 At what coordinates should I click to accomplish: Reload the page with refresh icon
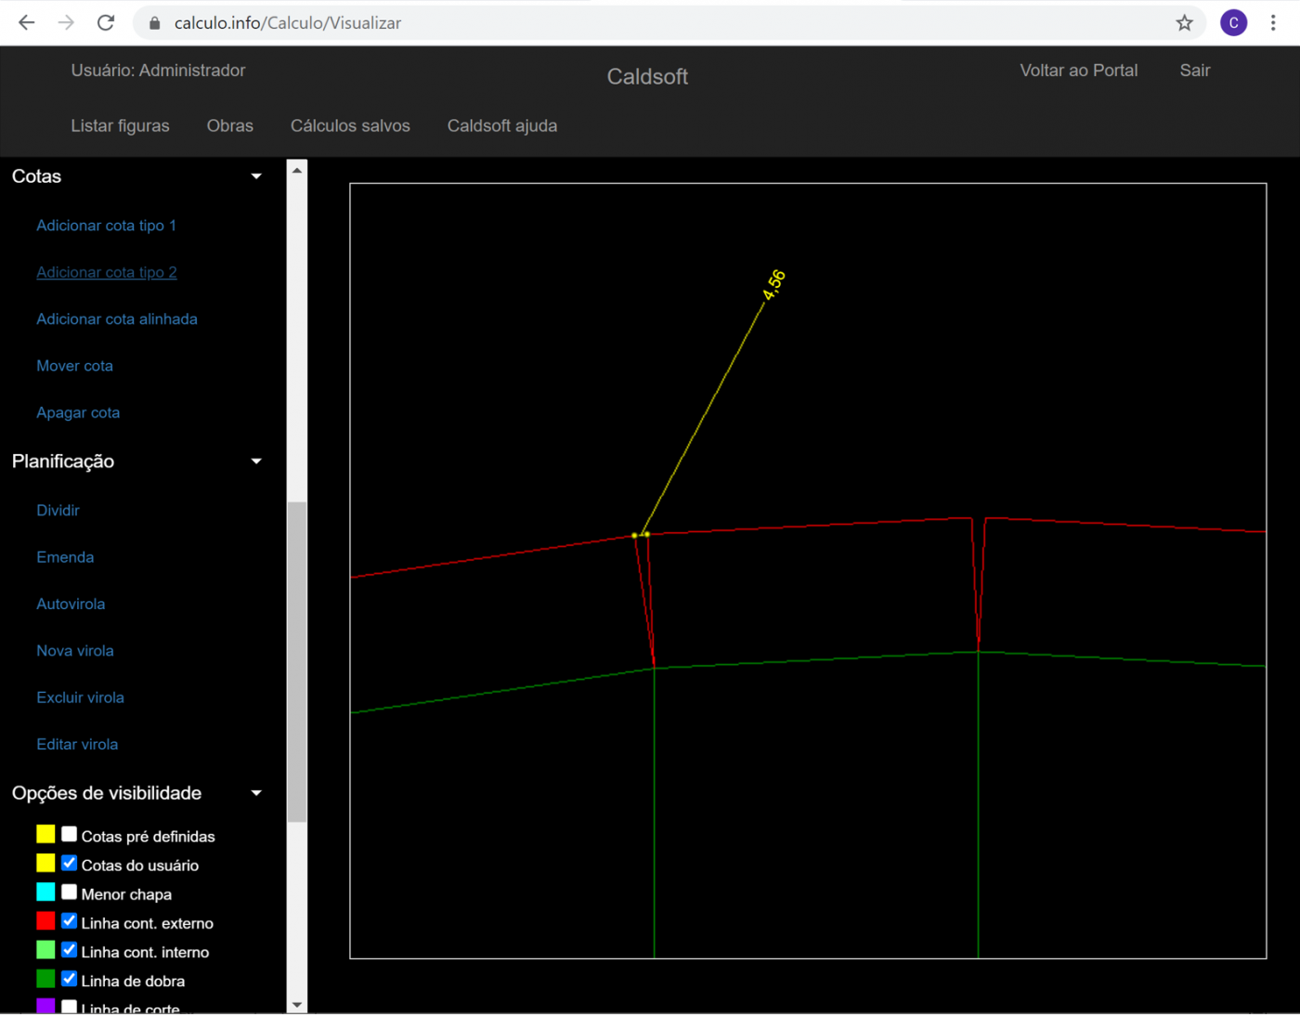click(x=106, y=23)
